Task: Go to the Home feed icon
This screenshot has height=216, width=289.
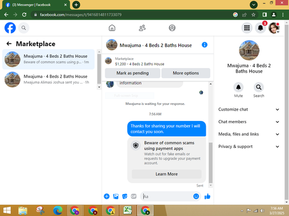Action: 112,28
